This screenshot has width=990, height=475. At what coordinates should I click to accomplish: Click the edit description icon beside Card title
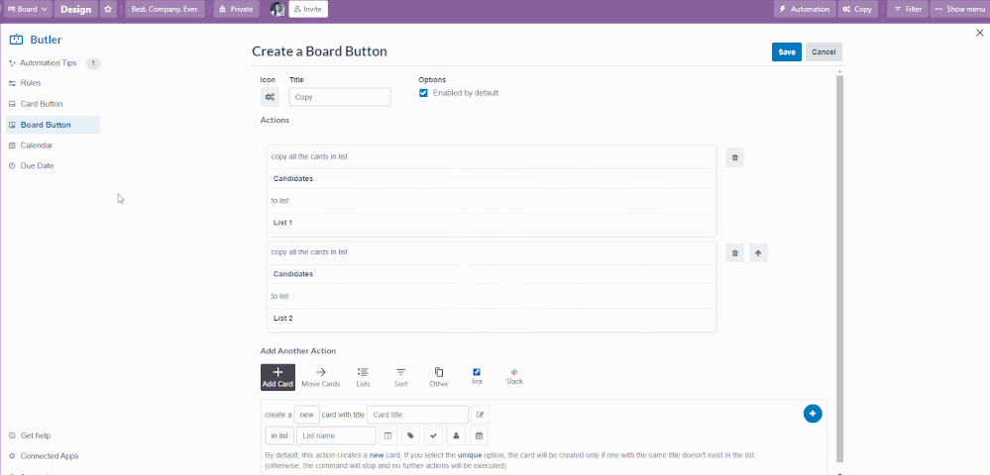480,415
